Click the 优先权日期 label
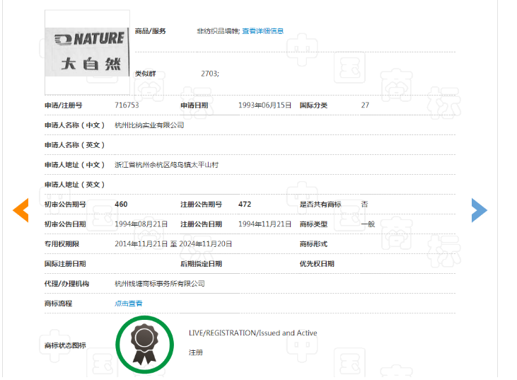517x380 pixels. coord(317,263)
